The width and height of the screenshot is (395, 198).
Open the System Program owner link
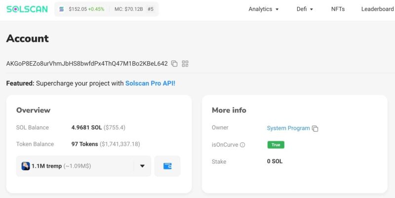click(288, 128)
